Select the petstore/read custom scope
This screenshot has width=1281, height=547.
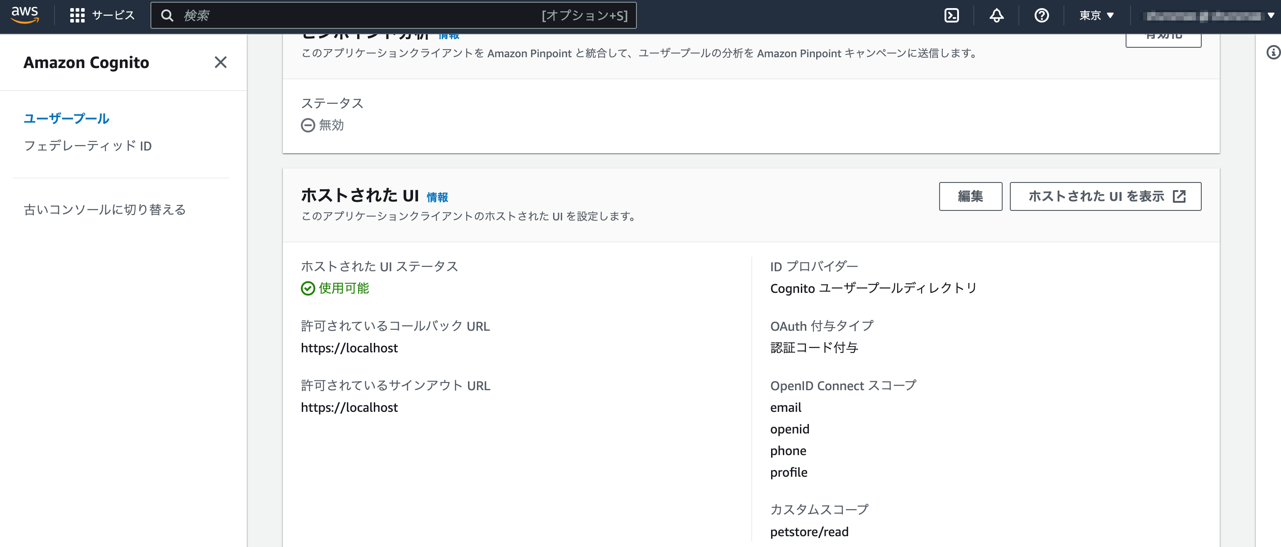click(x=809, y=532)
